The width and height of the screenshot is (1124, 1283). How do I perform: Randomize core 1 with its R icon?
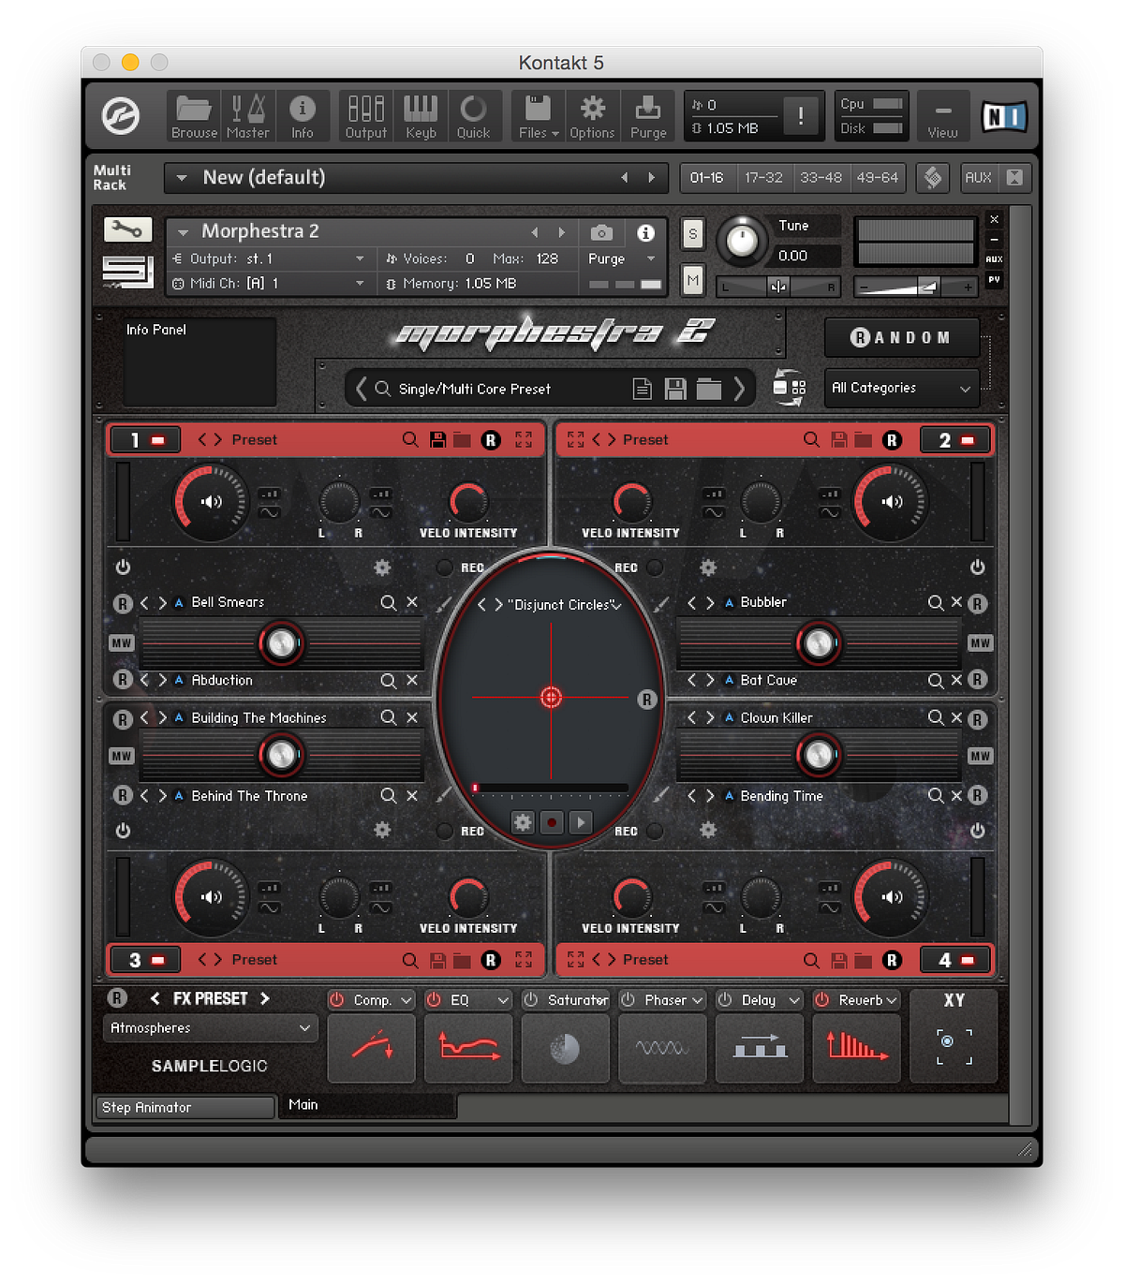[x=490, y=440]
